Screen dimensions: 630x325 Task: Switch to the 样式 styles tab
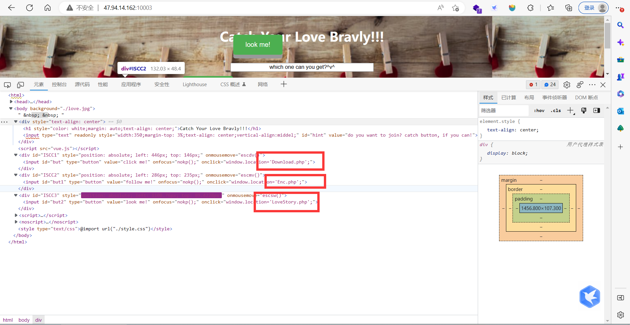click(x=488, y=98)
